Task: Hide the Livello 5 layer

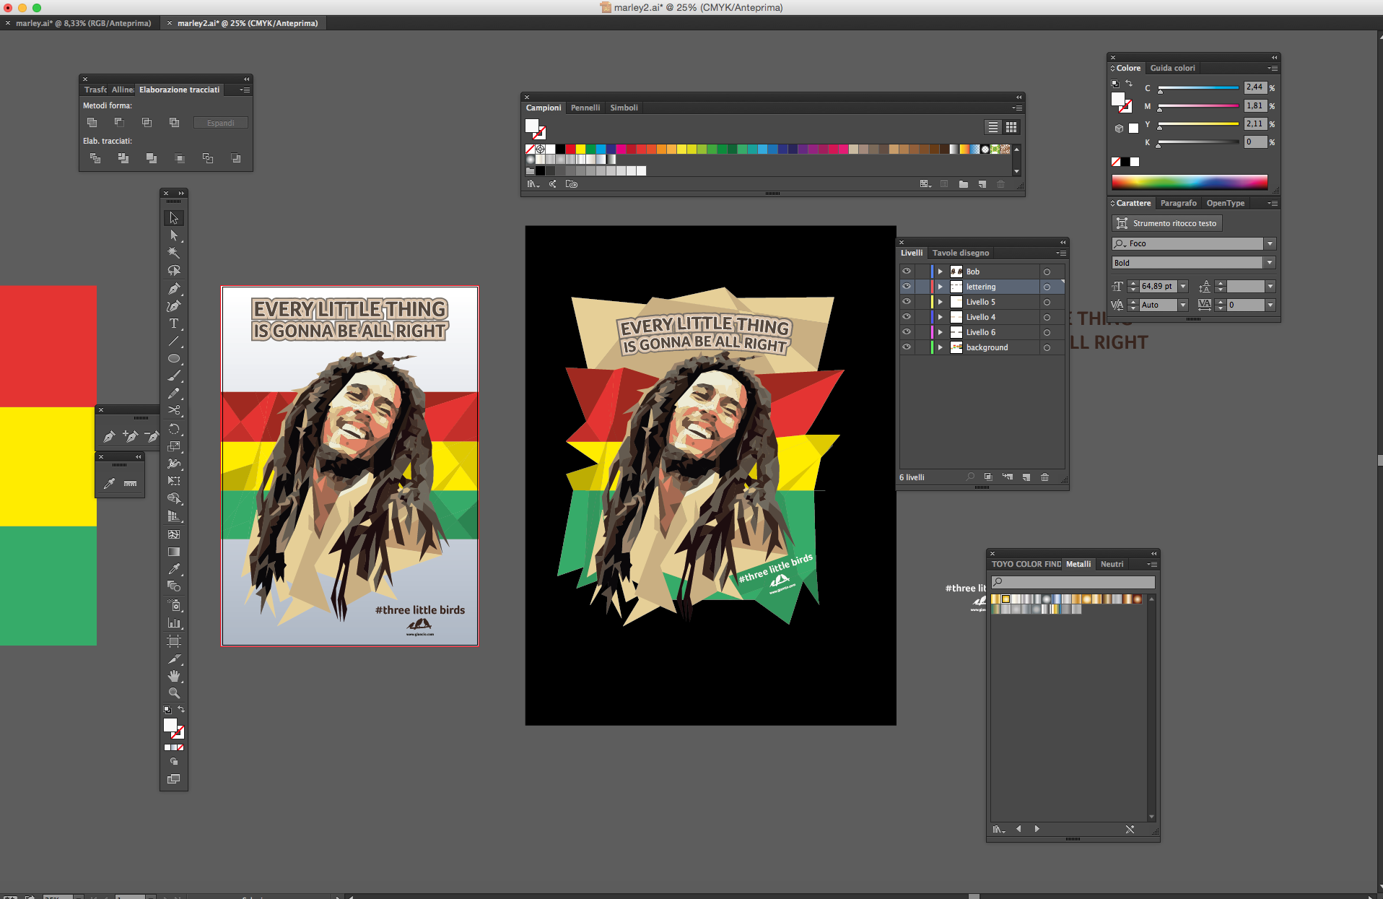Action: 907,302
